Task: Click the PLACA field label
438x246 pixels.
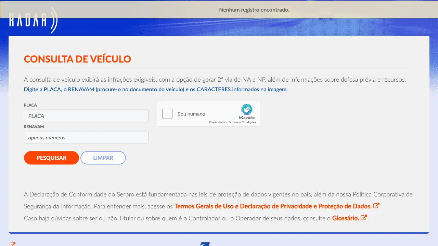Action: coord(30,105)
